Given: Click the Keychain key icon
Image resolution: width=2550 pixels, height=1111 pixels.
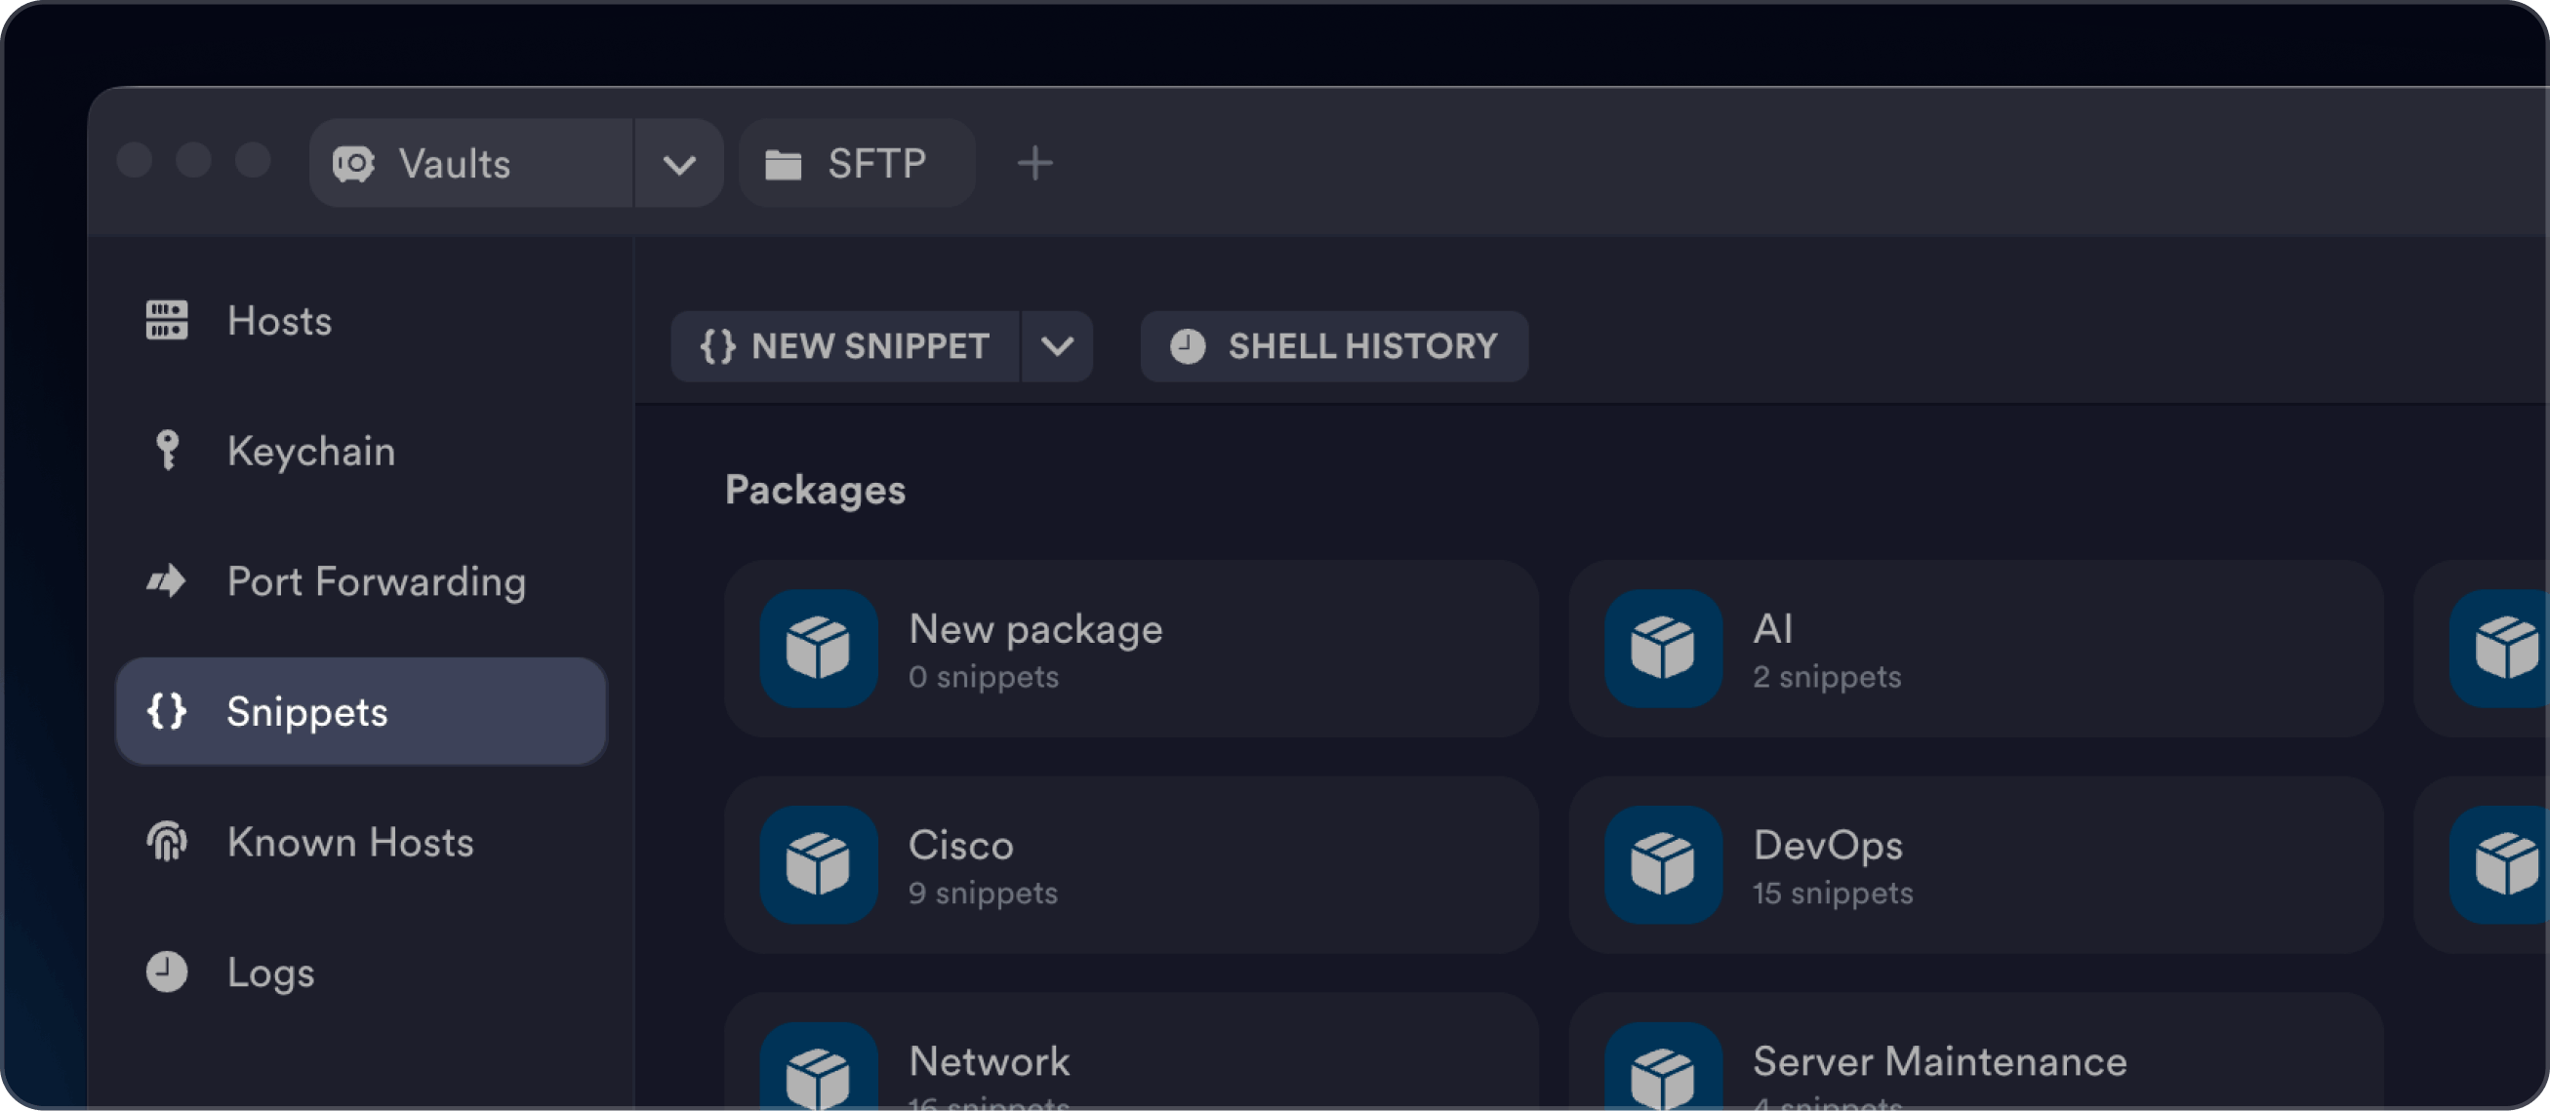Looking at the screenshot, I should click(166, 451).
